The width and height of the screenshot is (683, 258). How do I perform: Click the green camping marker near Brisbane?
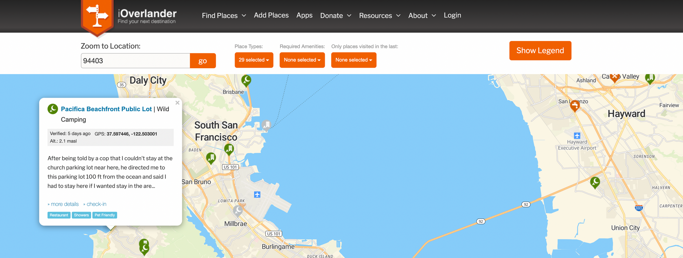pyautogui.click(x=246, y=81)
